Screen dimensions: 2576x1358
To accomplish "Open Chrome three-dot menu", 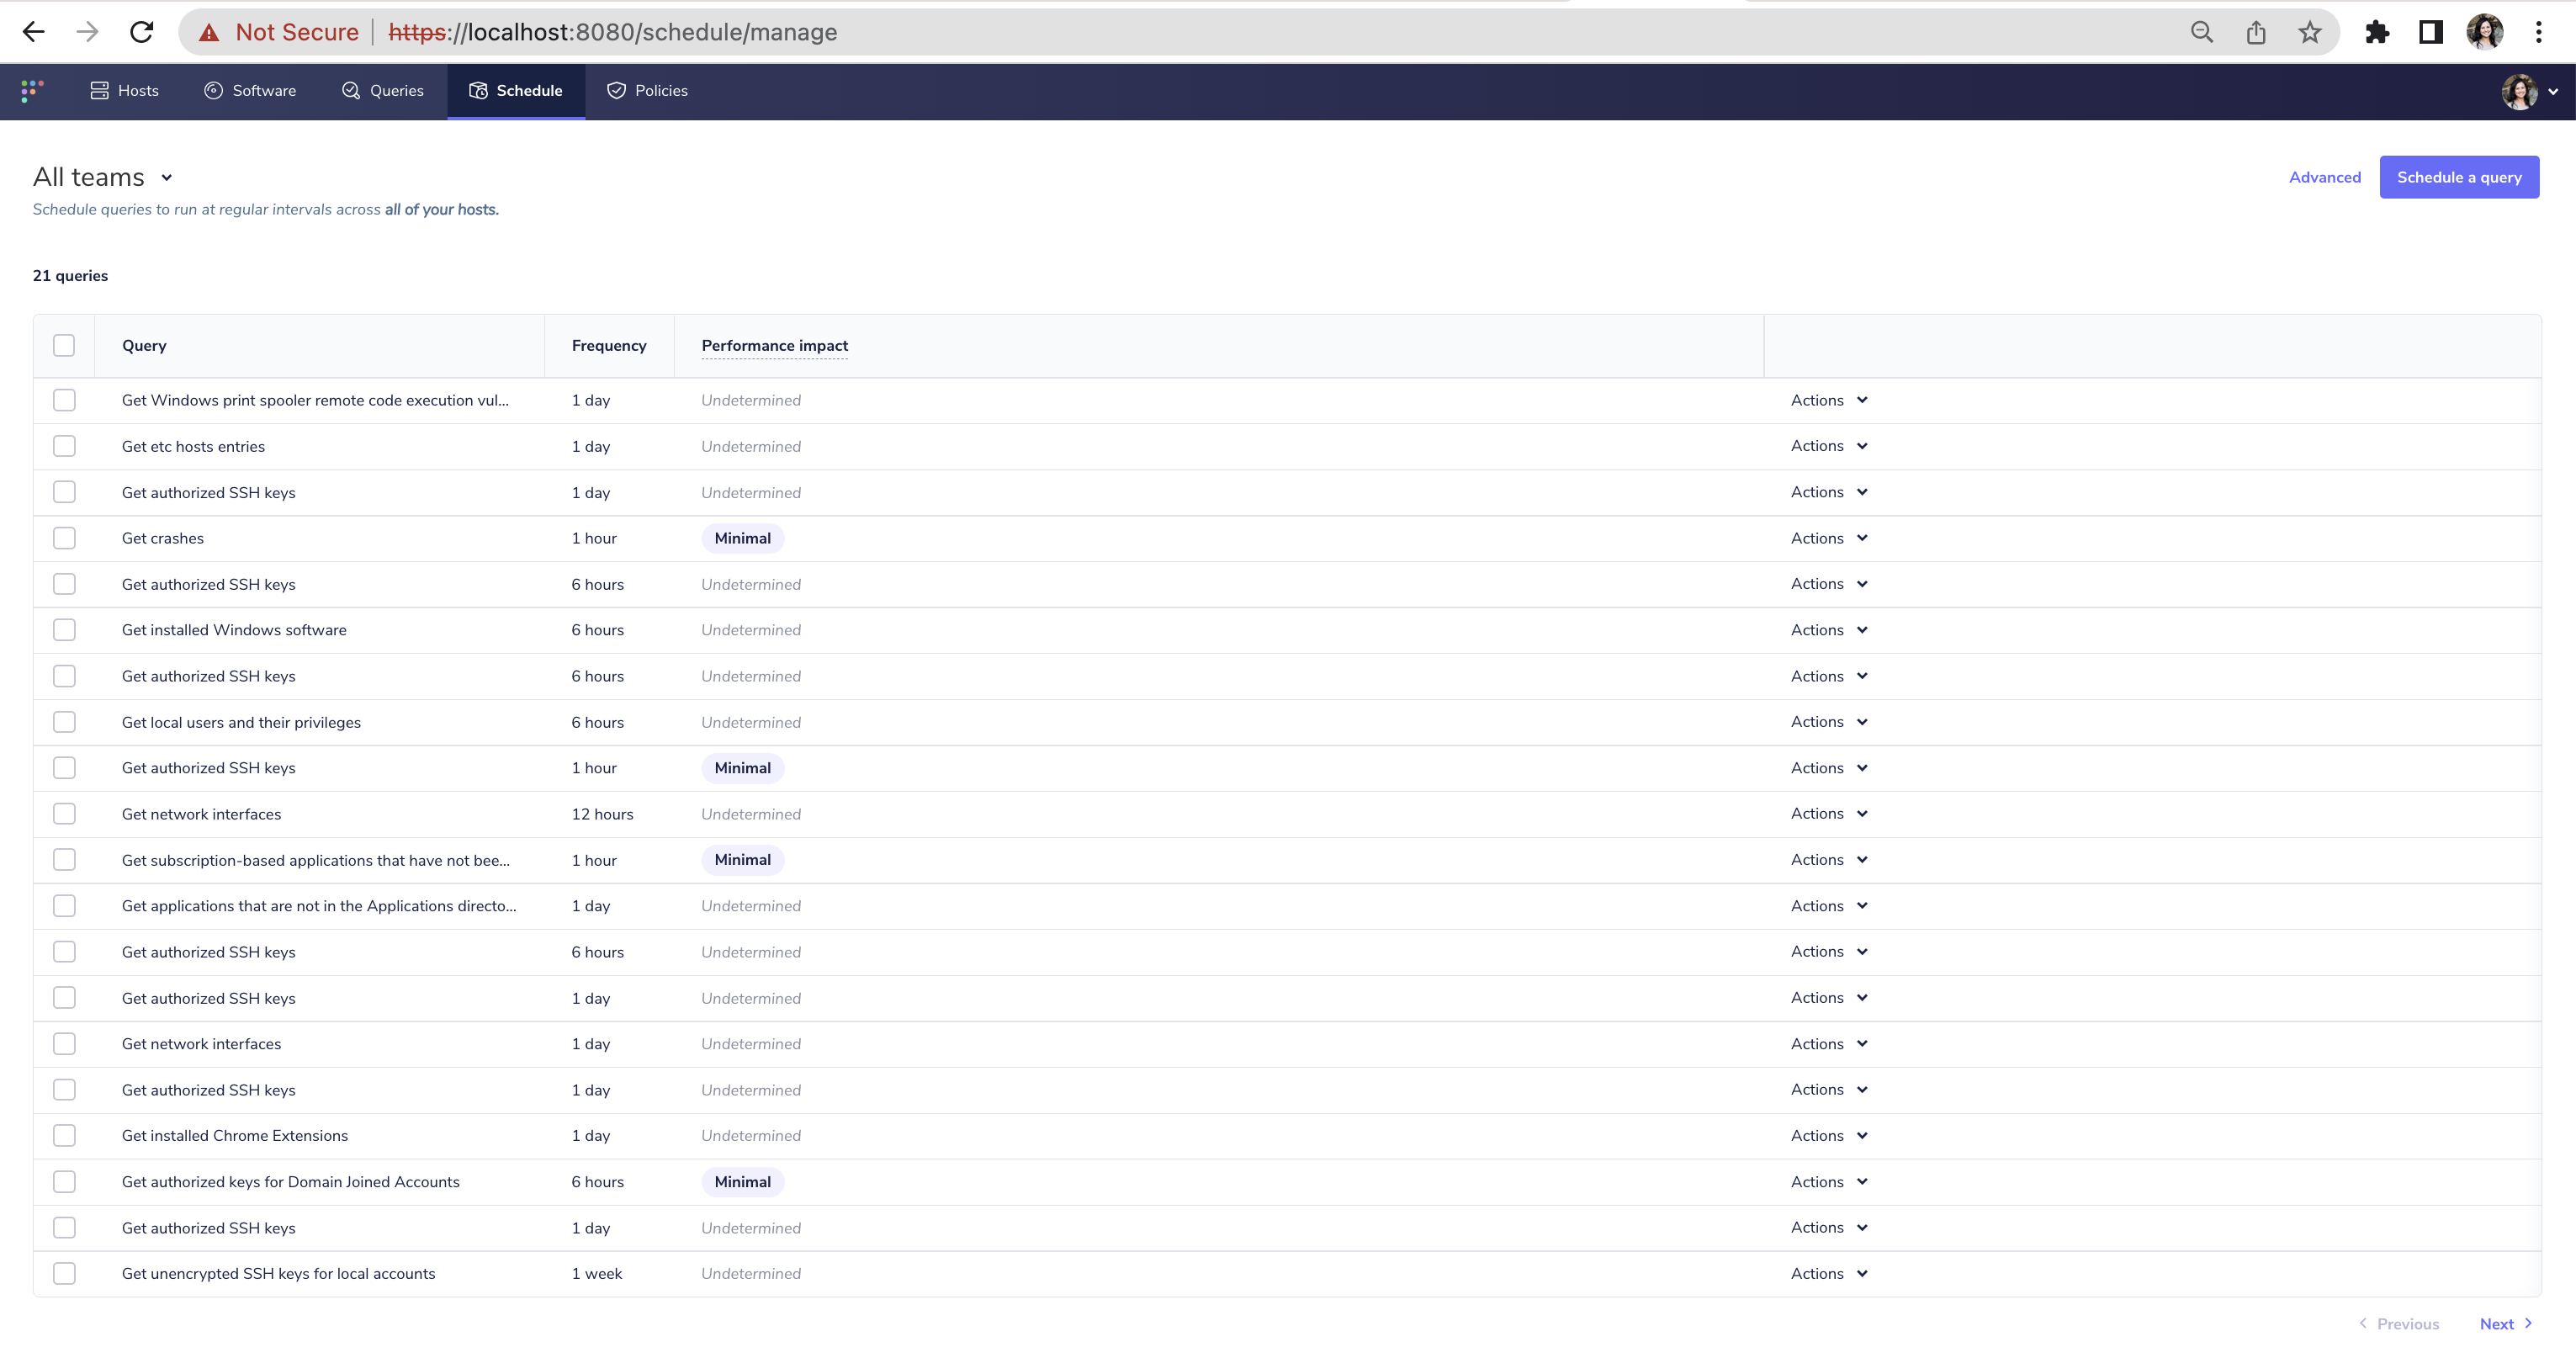I will point(2538,32).
